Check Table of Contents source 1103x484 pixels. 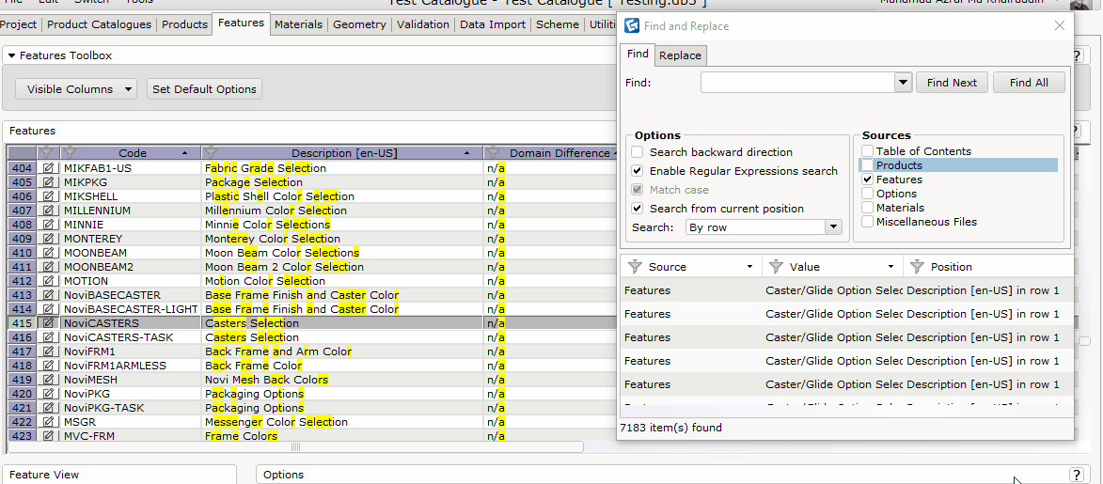pyautogui.click(x=868, y=151)
